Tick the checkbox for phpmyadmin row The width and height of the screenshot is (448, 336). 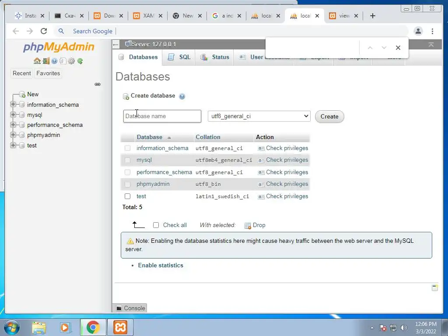(x=127, y=184)
